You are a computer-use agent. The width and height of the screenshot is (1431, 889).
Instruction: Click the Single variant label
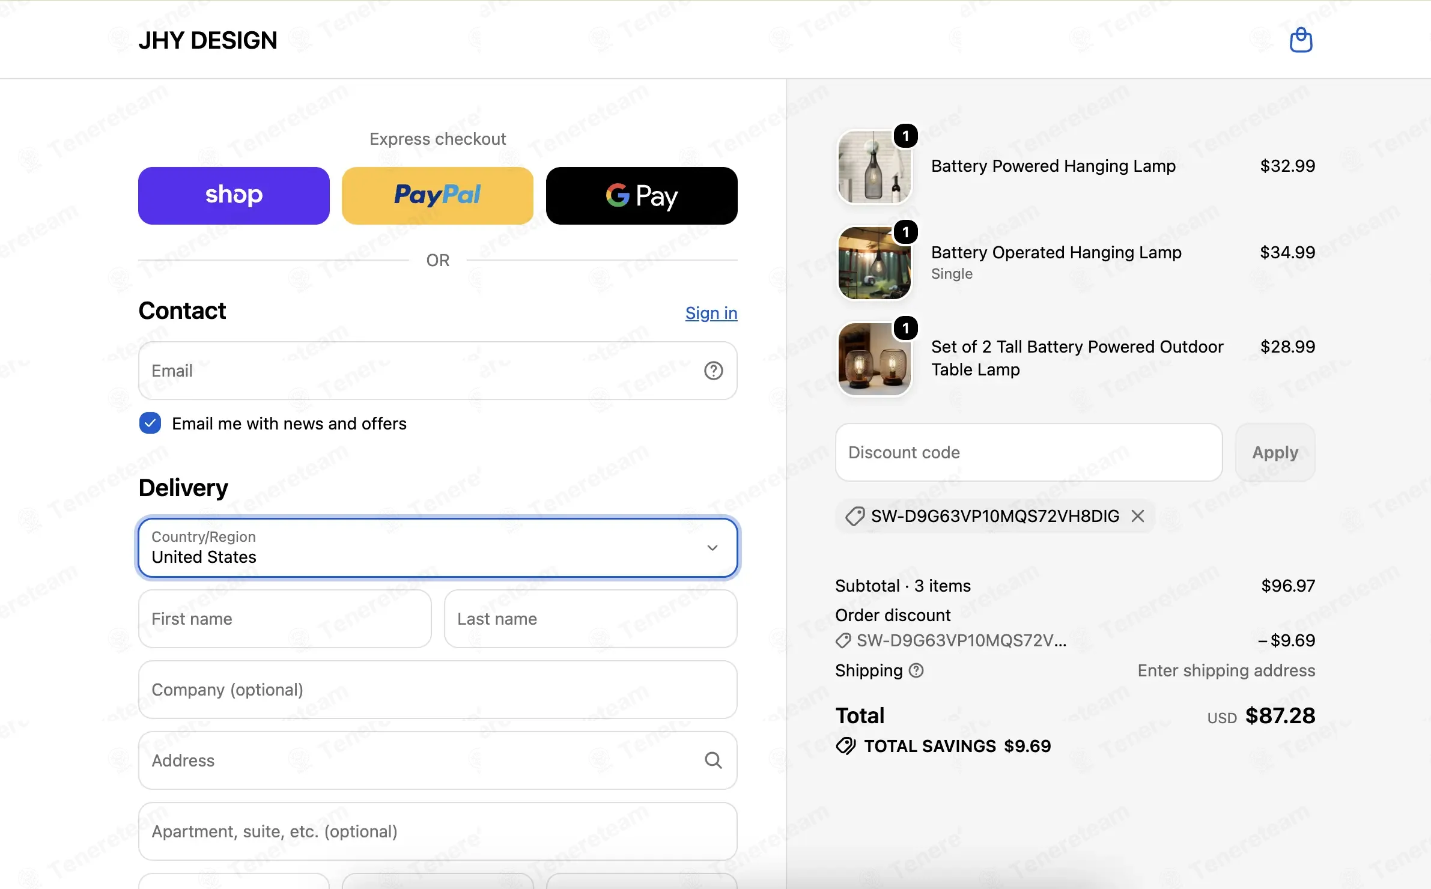(952, 274)
